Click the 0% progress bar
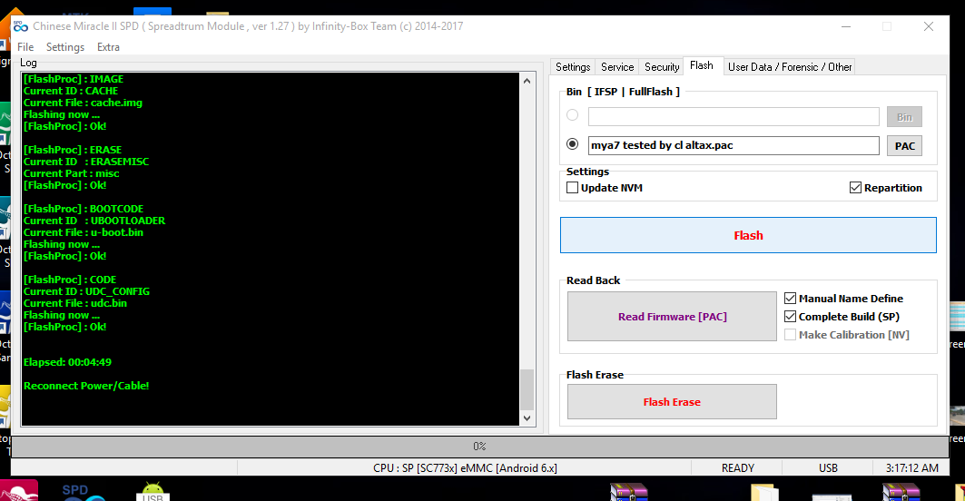965x501 pixels. [479, 447]
